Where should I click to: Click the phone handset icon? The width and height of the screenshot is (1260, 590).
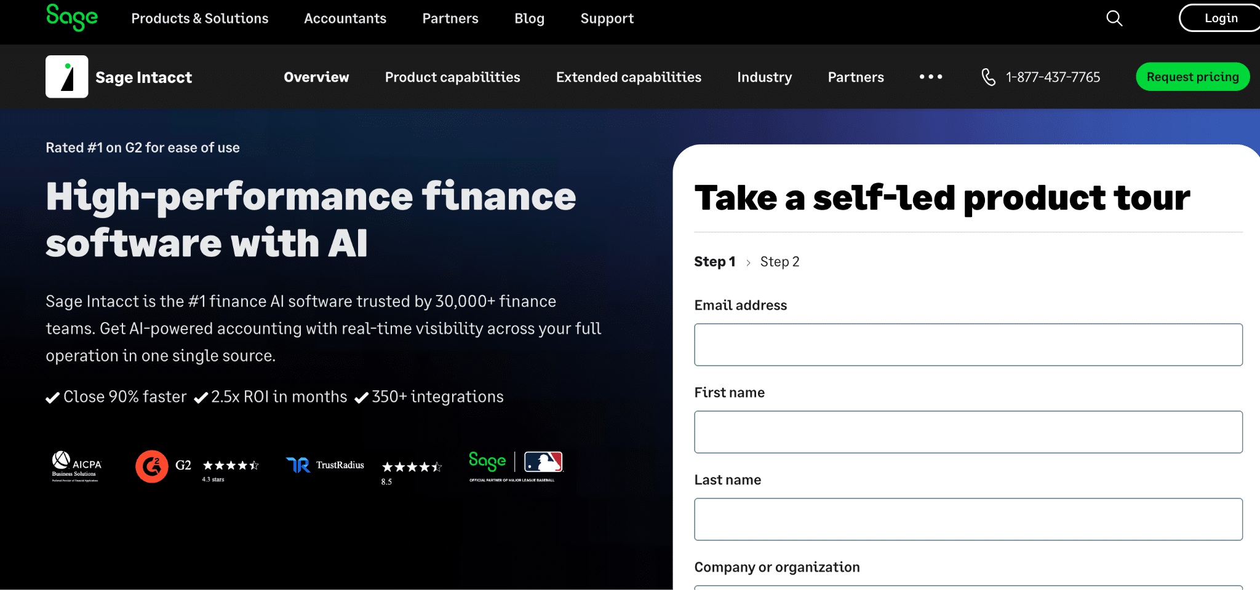988,77
